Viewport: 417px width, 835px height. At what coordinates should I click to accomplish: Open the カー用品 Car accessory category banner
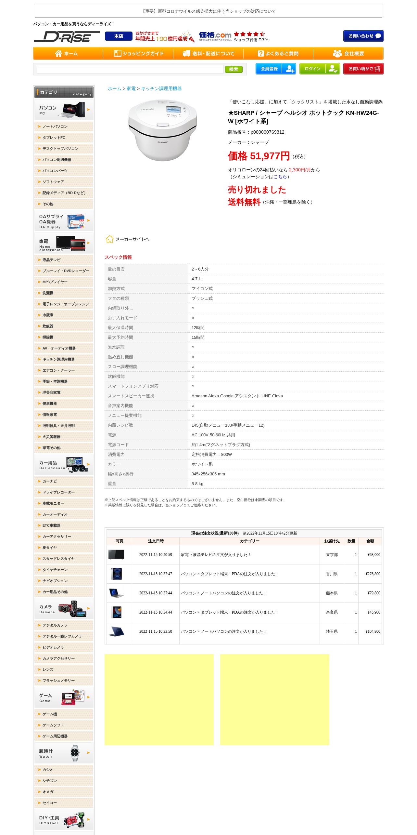(x=64, y=465)
